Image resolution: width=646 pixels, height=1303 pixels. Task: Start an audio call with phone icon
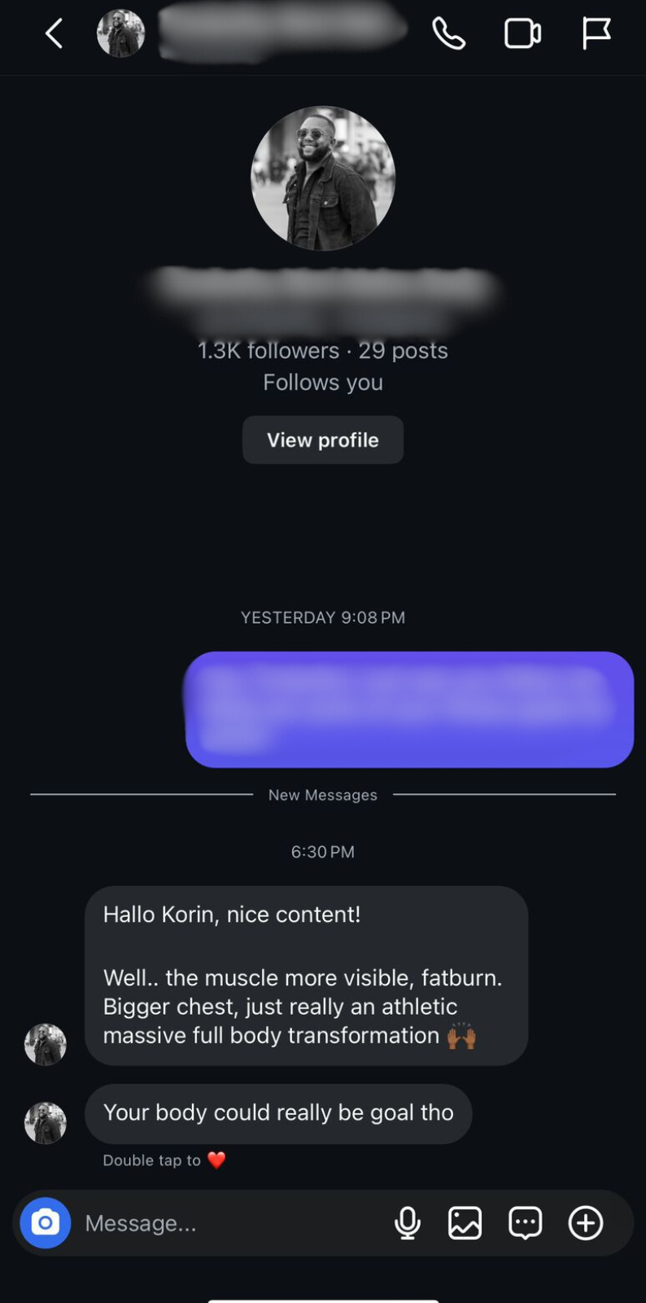[448, 34]
